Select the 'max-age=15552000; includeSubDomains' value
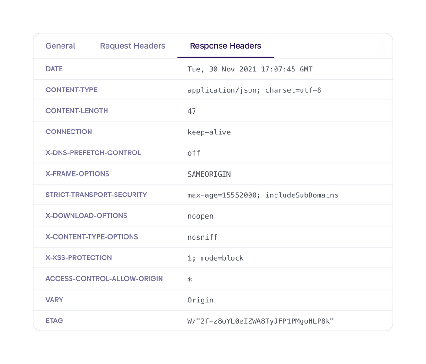The width and height of the screenshot is (426, 364). (x=263, y=195)
